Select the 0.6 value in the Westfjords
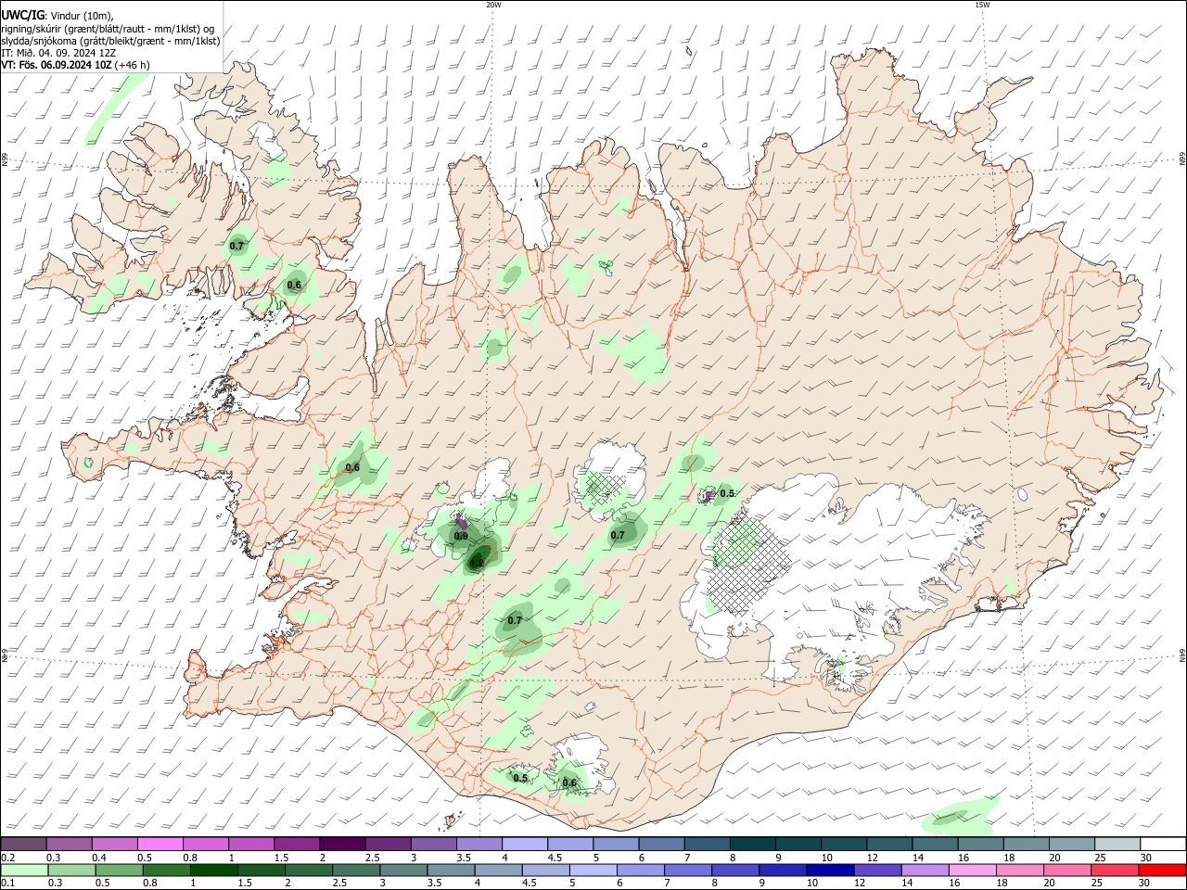The width and height of the screenshot is (1187, 890). pos(294,285)
